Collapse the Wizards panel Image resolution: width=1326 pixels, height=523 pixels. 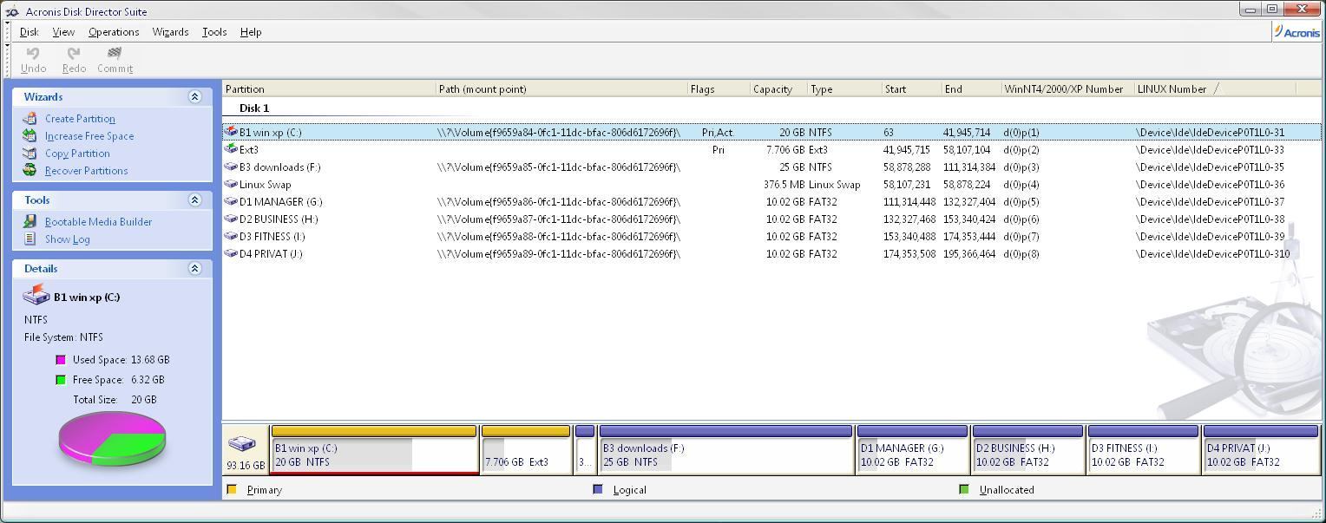click(194, 96)
